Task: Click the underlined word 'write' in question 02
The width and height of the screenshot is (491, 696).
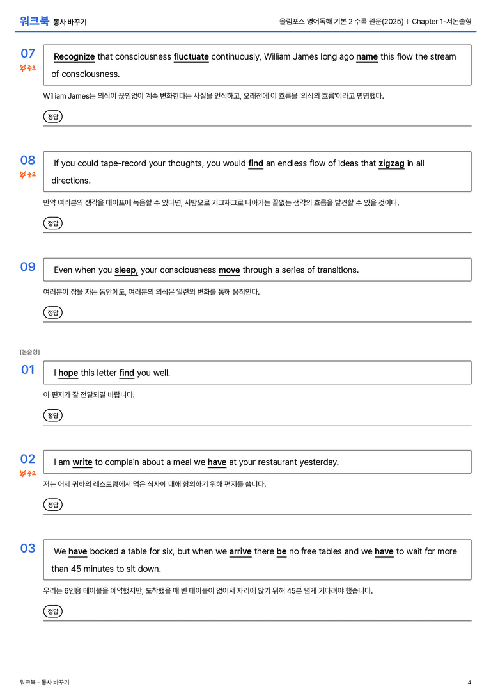Action: (82, 462)
